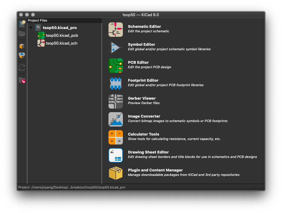Click the "Gerber Viewer" title text
Viewport: 282px width, 213px height.
142,98
